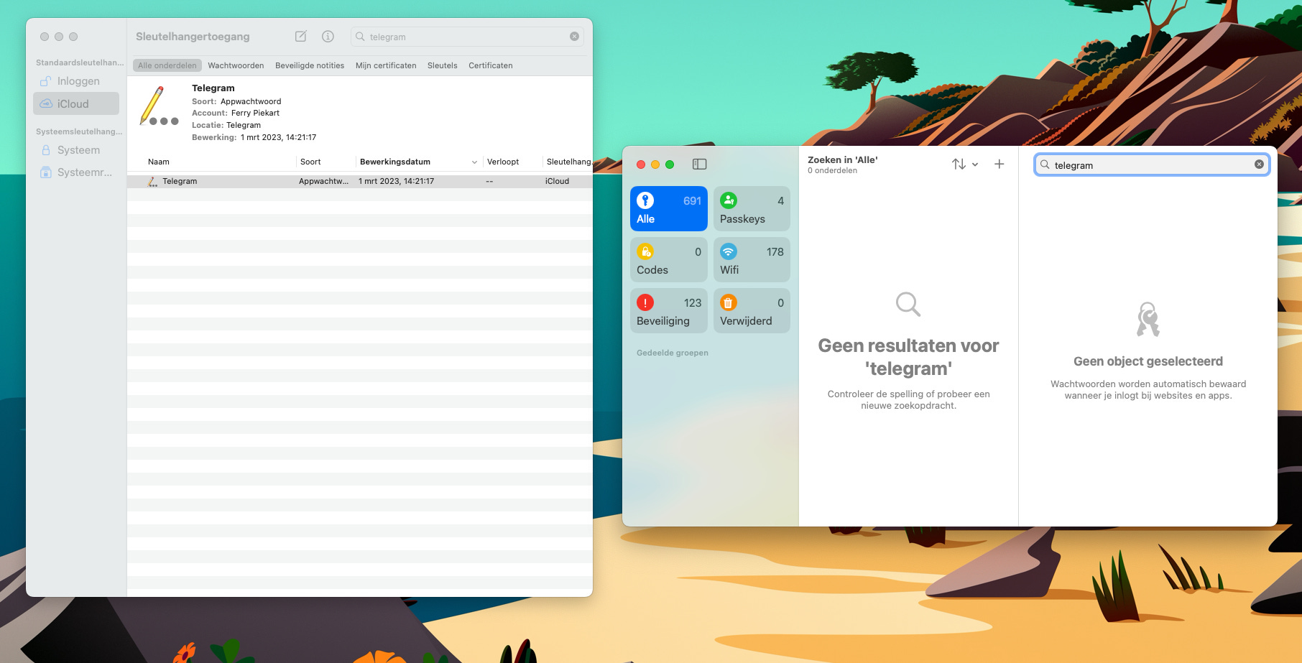Viewport: 1302px width, 663px height.
Task: Add a new password with plus button
Action: pos(999,164)
